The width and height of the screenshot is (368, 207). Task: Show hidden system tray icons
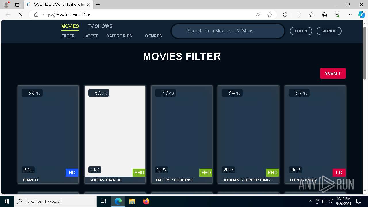tap(310, 201)
